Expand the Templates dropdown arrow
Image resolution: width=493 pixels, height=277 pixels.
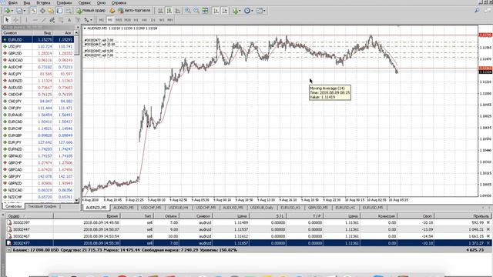tap(264, 11)
